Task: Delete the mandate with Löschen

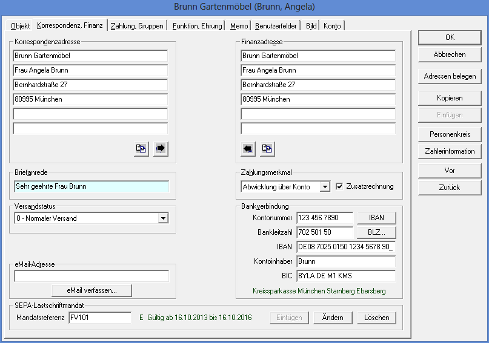Action: pyautogui.click(x=376, y=318)
